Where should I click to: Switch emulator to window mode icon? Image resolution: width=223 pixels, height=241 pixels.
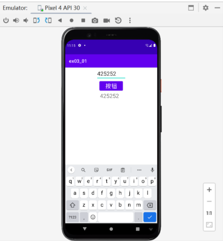point(191,8)
